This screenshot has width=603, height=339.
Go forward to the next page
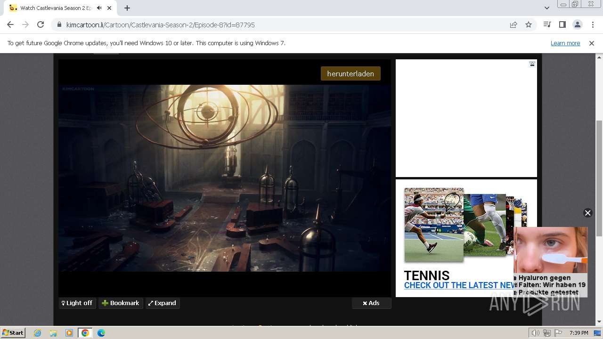pyautogui.click(x=25, y=24)
